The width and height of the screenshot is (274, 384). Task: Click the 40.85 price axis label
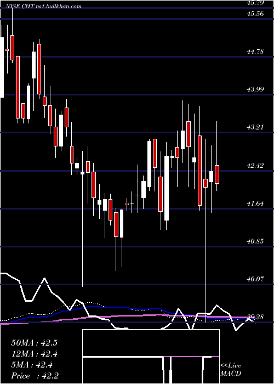(x=255, y=241)
